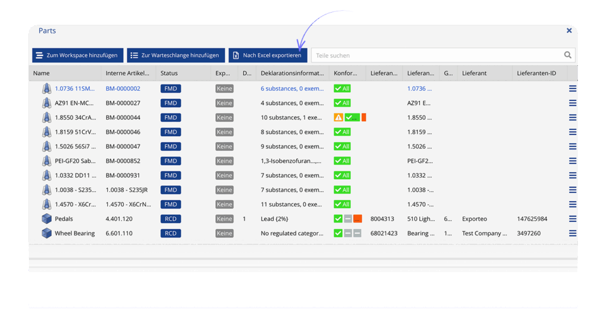Screen dimensions: 593x316
Task: Select supplier ID 3497260
Action: (529, 233)
